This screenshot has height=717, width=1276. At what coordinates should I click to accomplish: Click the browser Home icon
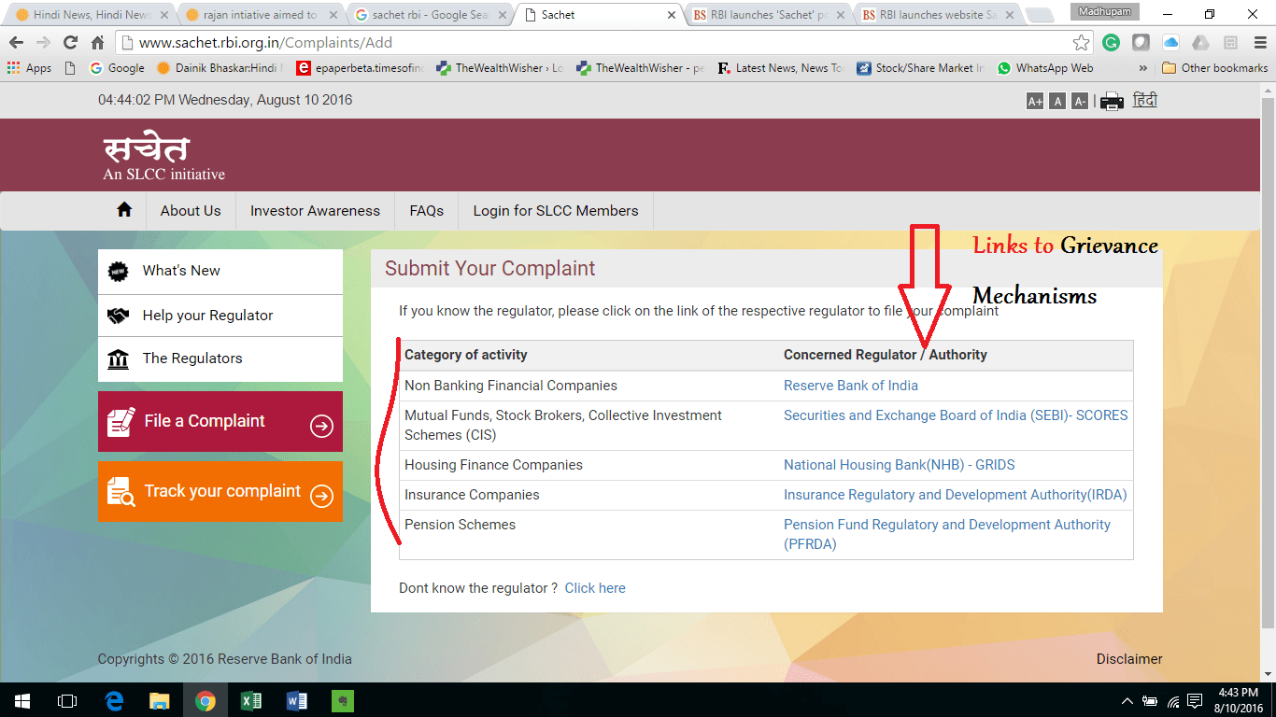[97, 43]
